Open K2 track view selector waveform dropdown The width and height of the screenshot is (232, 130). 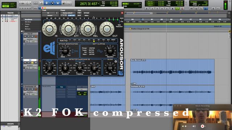click(30, 65)
